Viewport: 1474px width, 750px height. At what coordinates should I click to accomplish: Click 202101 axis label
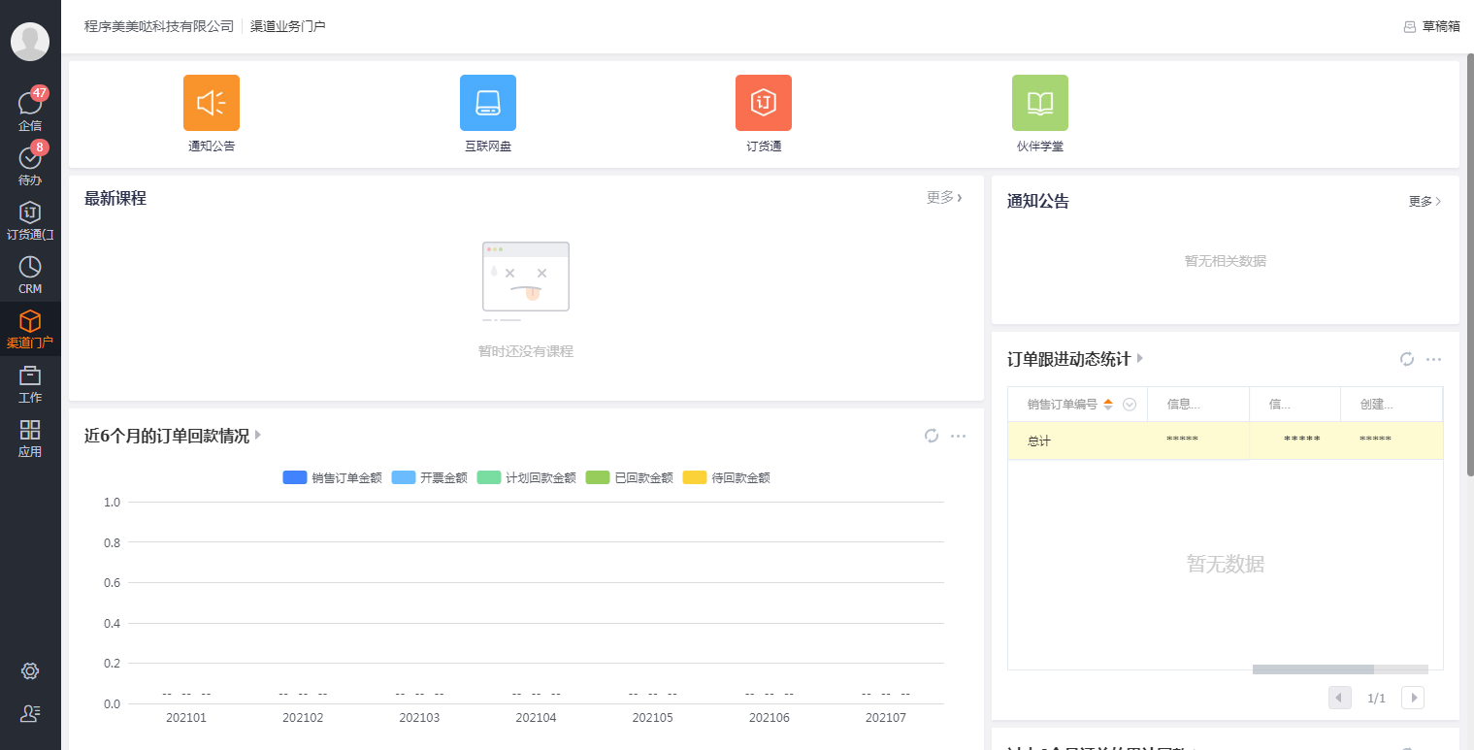[186, 718]
